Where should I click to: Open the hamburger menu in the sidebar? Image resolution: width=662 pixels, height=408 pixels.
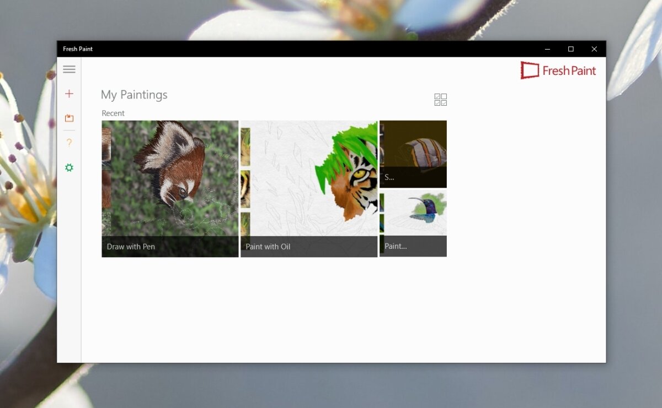(x=69, y=69)
